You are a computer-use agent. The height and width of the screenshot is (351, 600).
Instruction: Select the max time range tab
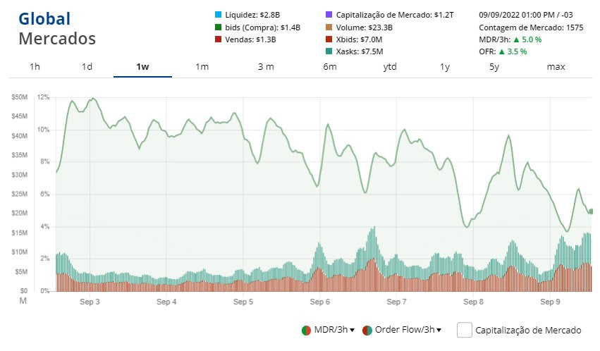(556, 67)
